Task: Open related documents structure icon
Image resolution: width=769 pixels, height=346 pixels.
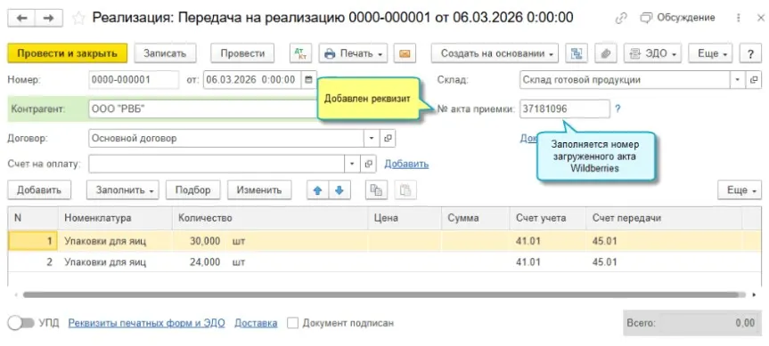Action: coord(577,53)
